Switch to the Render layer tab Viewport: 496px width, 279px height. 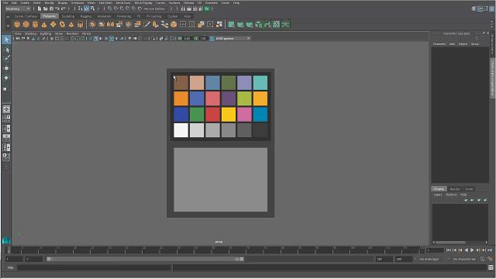[455, 189]
